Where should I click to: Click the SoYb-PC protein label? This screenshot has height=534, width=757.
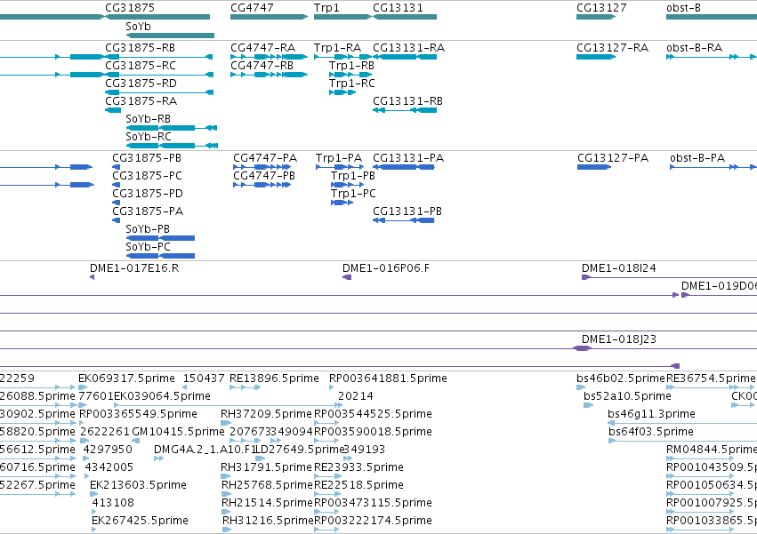click(149, 247)
